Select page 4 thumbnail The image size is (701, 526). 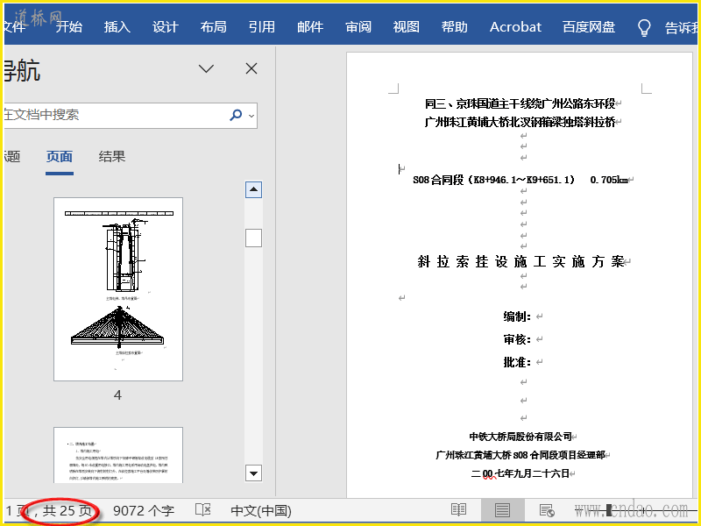118,289
